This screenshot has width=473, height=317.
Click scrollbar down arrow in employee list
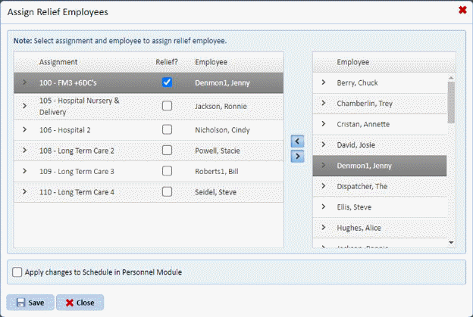[451, 242]
